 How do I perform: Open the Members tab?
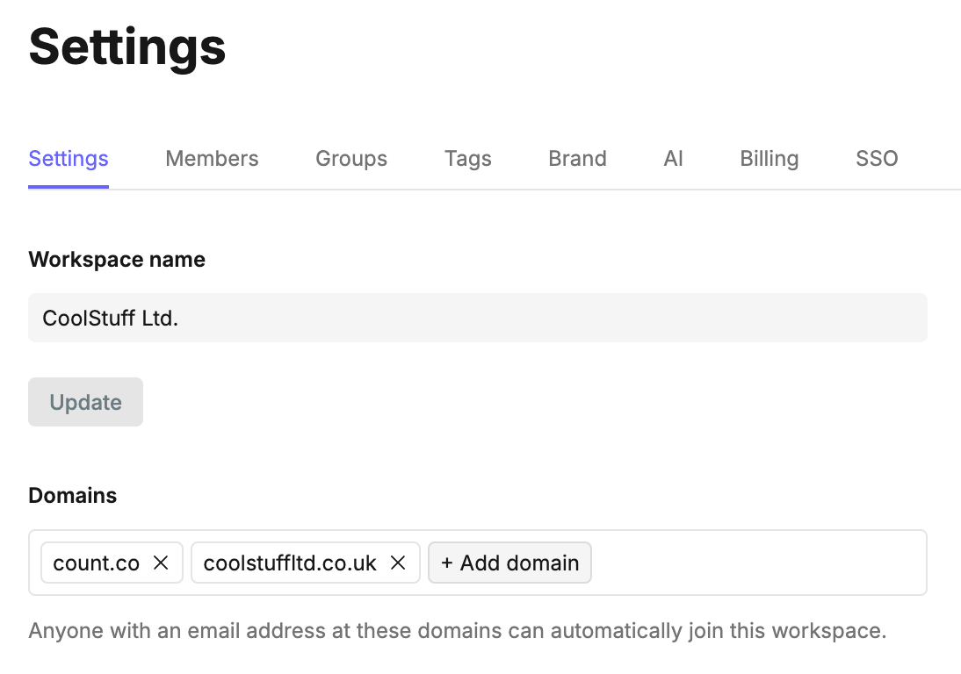(x=212, y=159)
